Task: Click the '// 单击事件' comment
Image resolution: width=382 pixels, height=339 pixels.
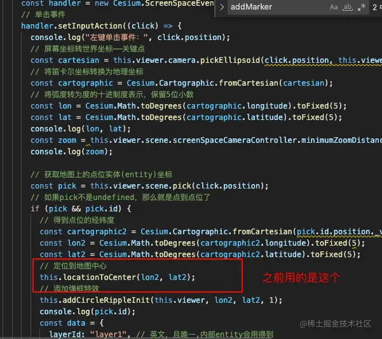Action: pos(43,15)
